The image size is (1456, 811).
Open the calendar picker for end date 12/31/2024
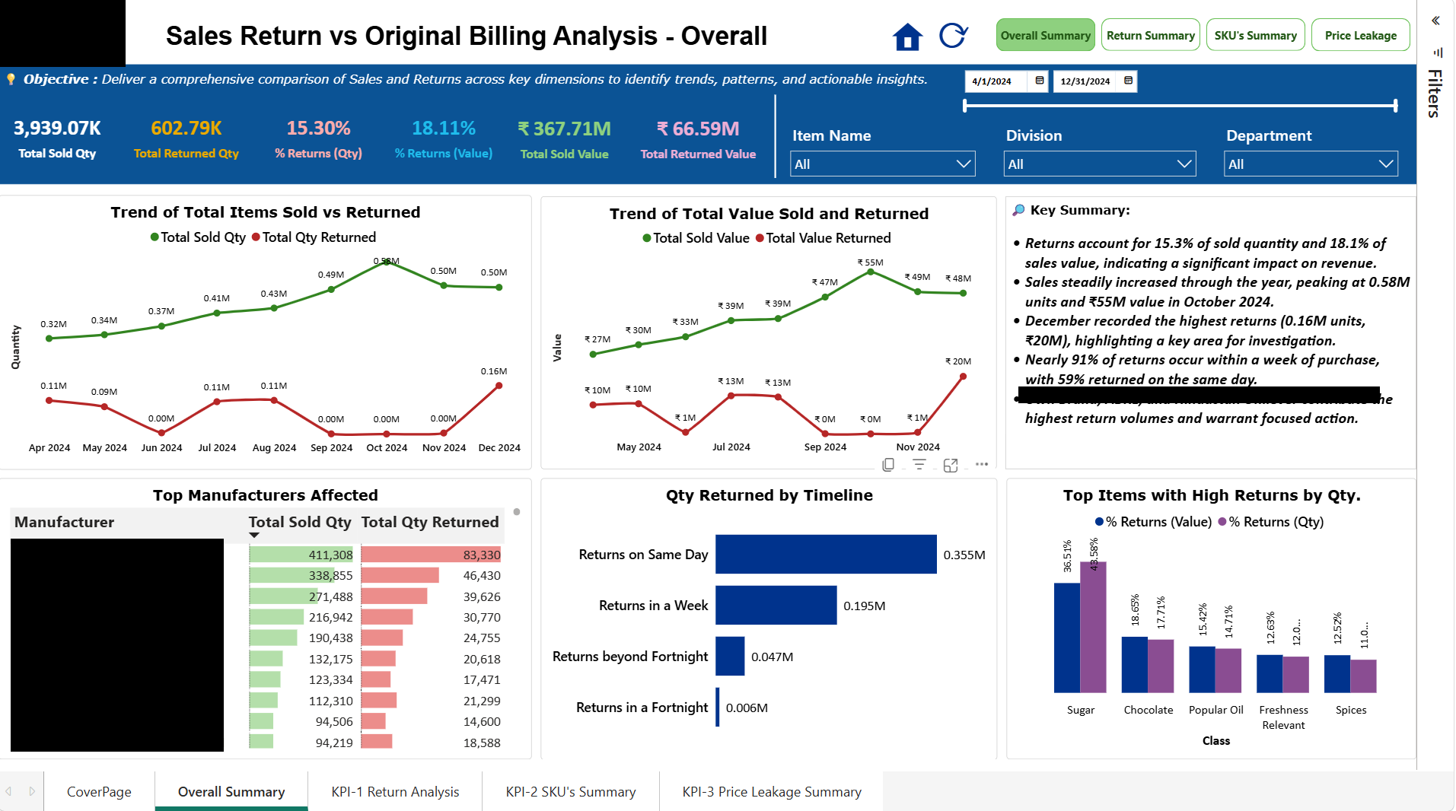coord(1128,81)
